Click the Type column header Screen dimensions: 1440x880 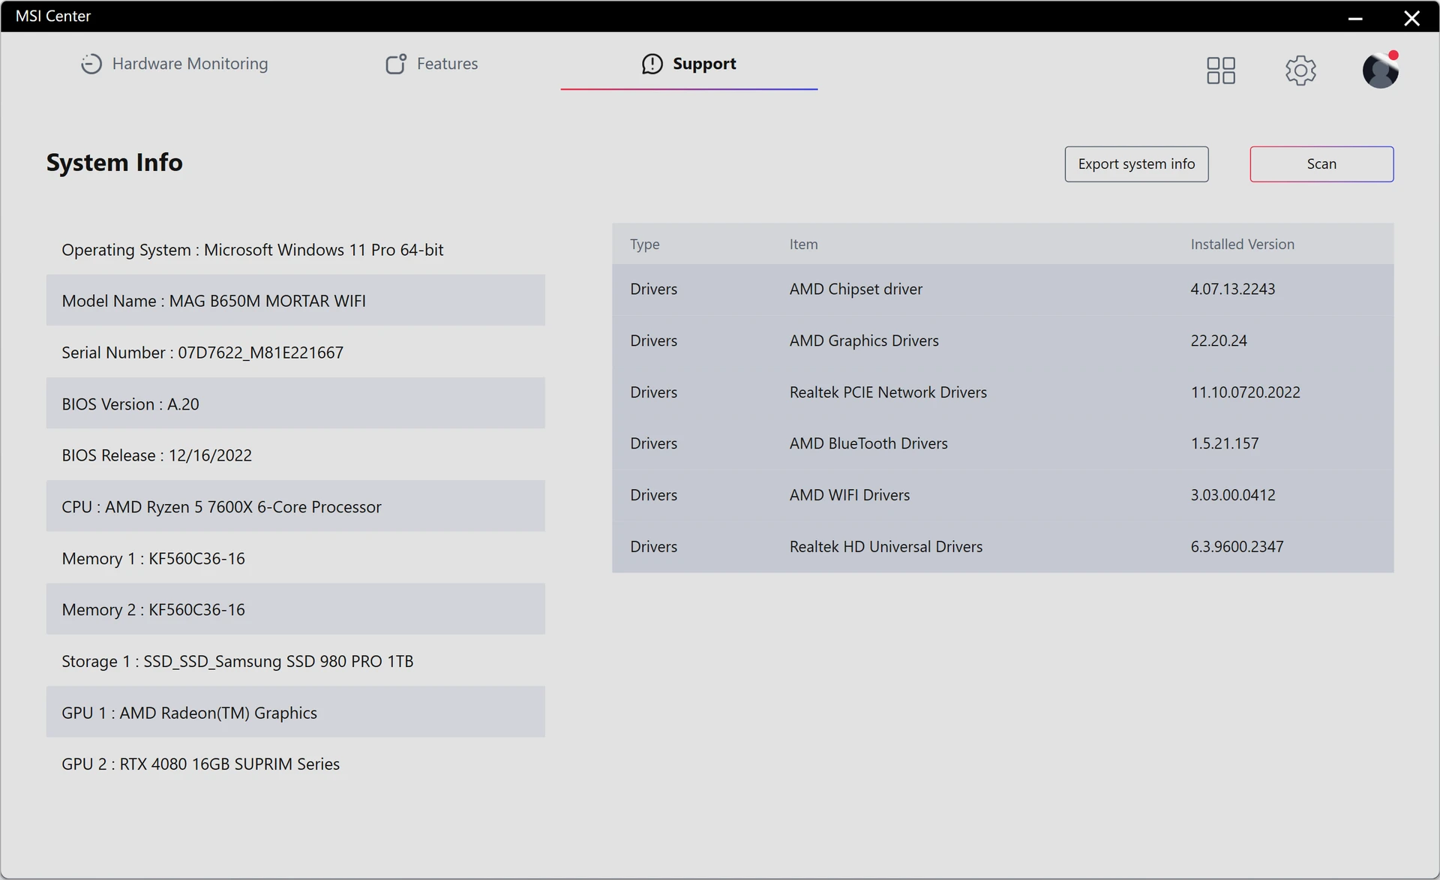(645, 245)
